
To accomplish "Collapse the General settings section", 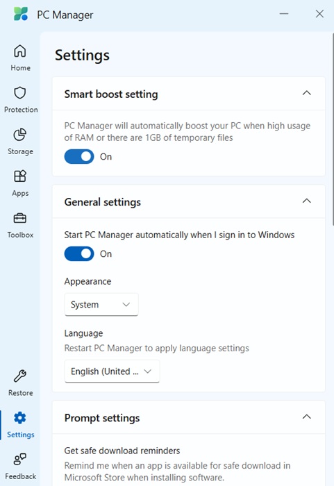I will (x=306, y=201).
